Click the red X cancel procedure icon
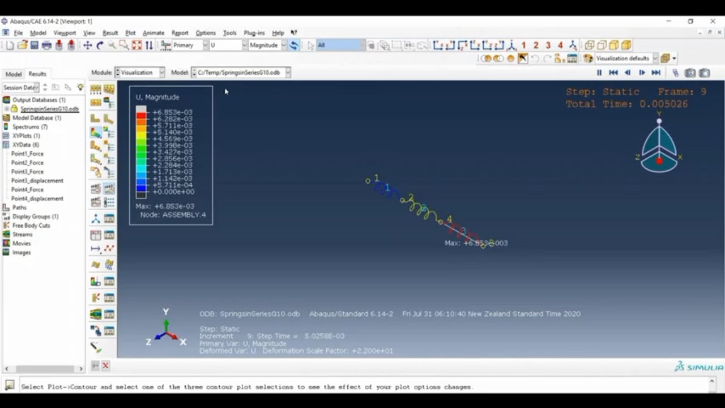Image resolution: width=725 pixels, height=408 pixels. pyautogui.click(x=105, y=366)
